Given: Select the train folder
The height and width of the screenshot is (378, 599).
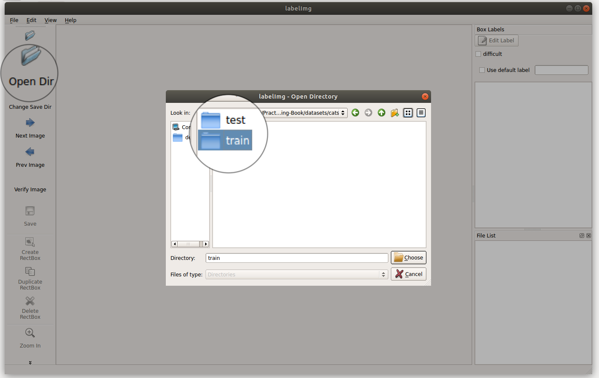Looking at the screenshot, I should tap(225, 141).
